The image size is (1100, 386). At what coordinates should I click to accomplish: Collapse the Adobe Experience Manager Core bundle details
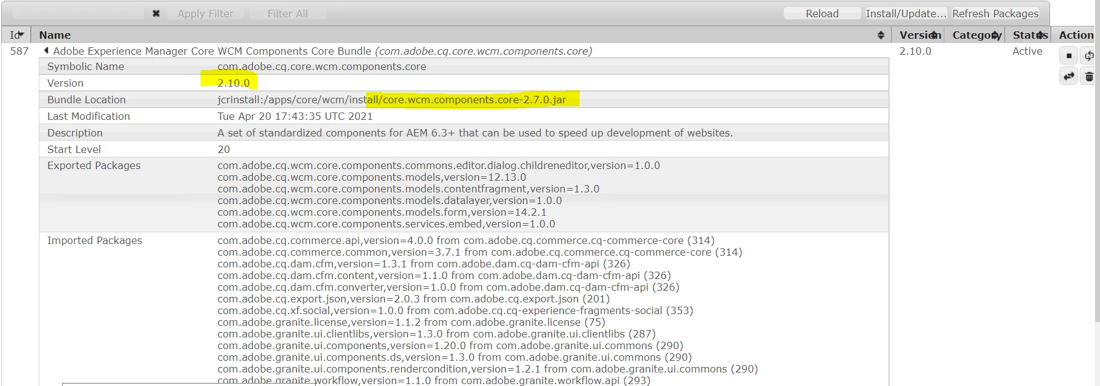click(46, 51)
